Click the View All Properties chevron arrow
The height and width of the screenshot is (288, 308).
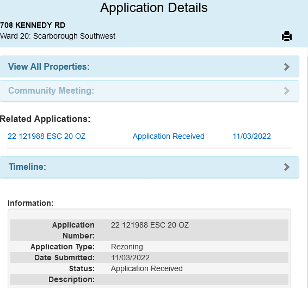point(287,67)
